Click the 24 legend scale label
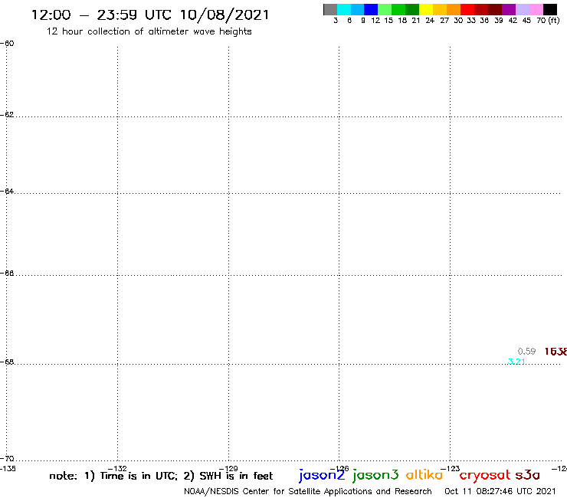 point(430,21)
